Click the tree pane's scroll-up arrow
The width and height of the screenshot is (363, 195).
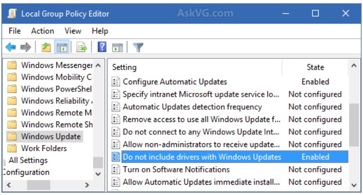(x=98, y=65)
